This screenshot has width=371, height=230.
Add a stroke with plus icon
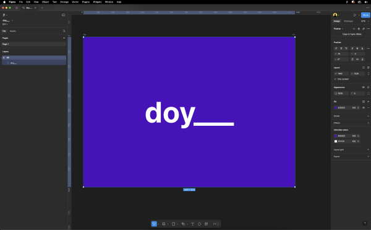368,116
